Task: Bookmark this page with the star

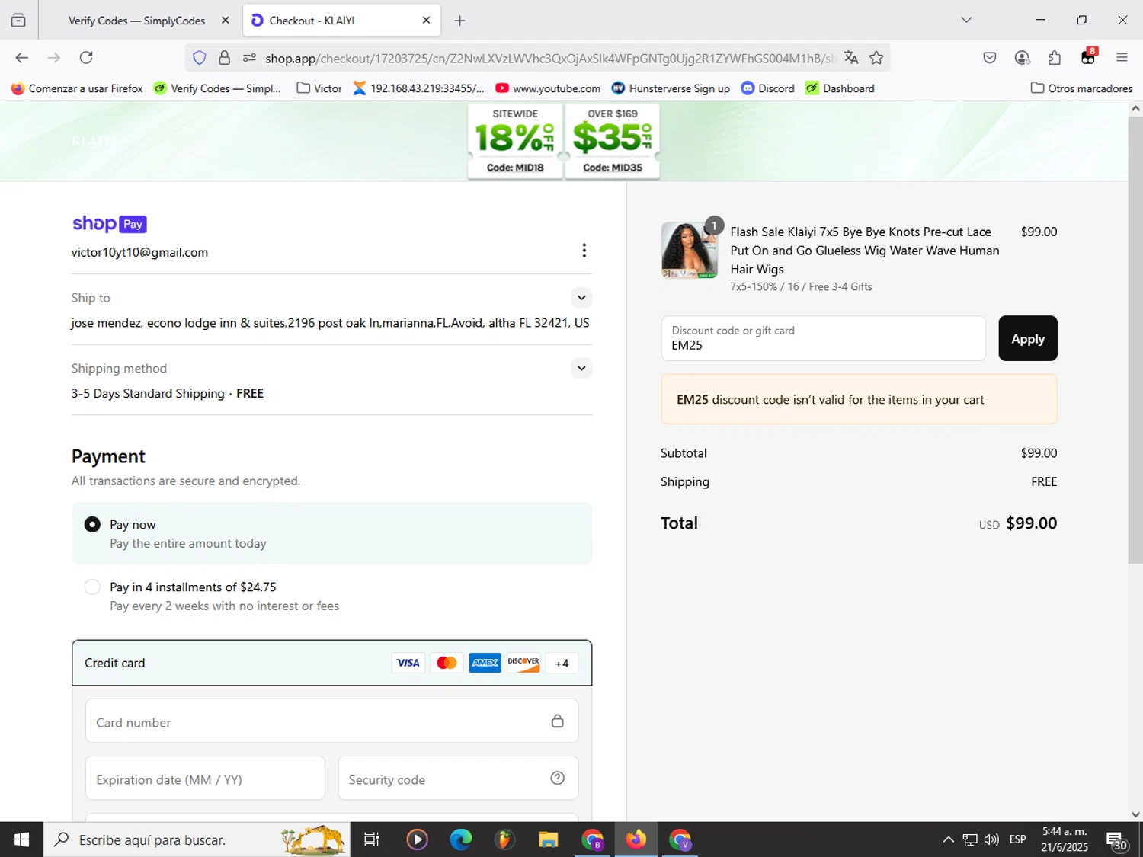Action: (876, 58)
